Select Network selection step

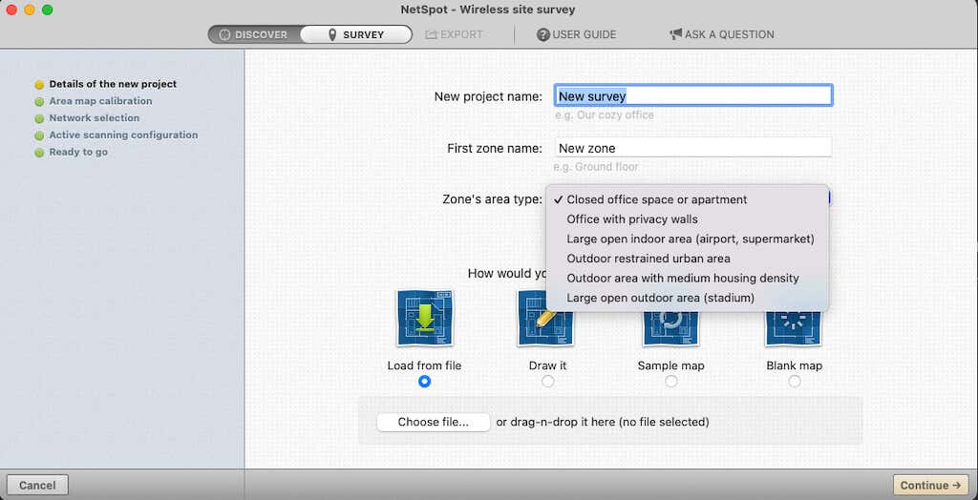(x=95, y=117)
